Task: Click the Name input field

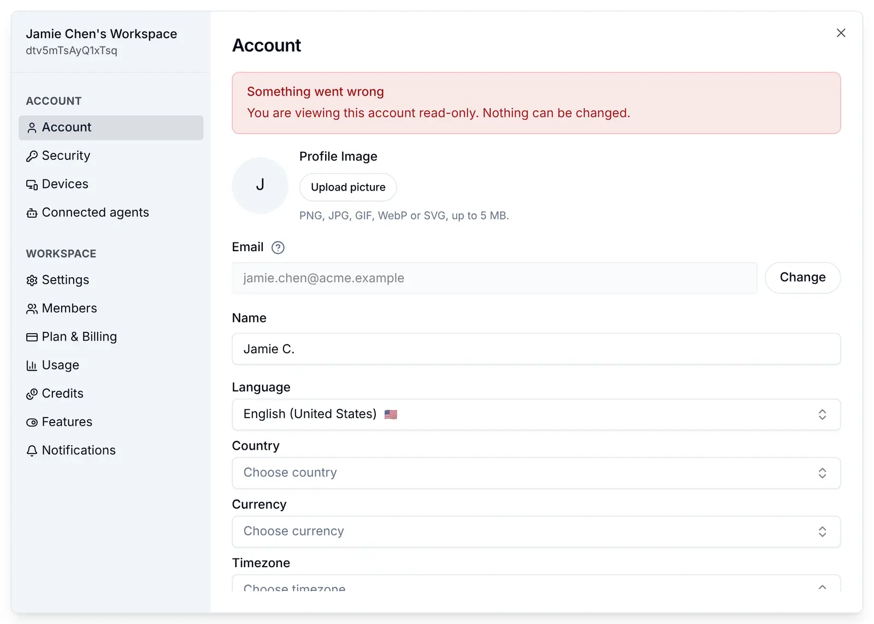Action: coord(536,349)
